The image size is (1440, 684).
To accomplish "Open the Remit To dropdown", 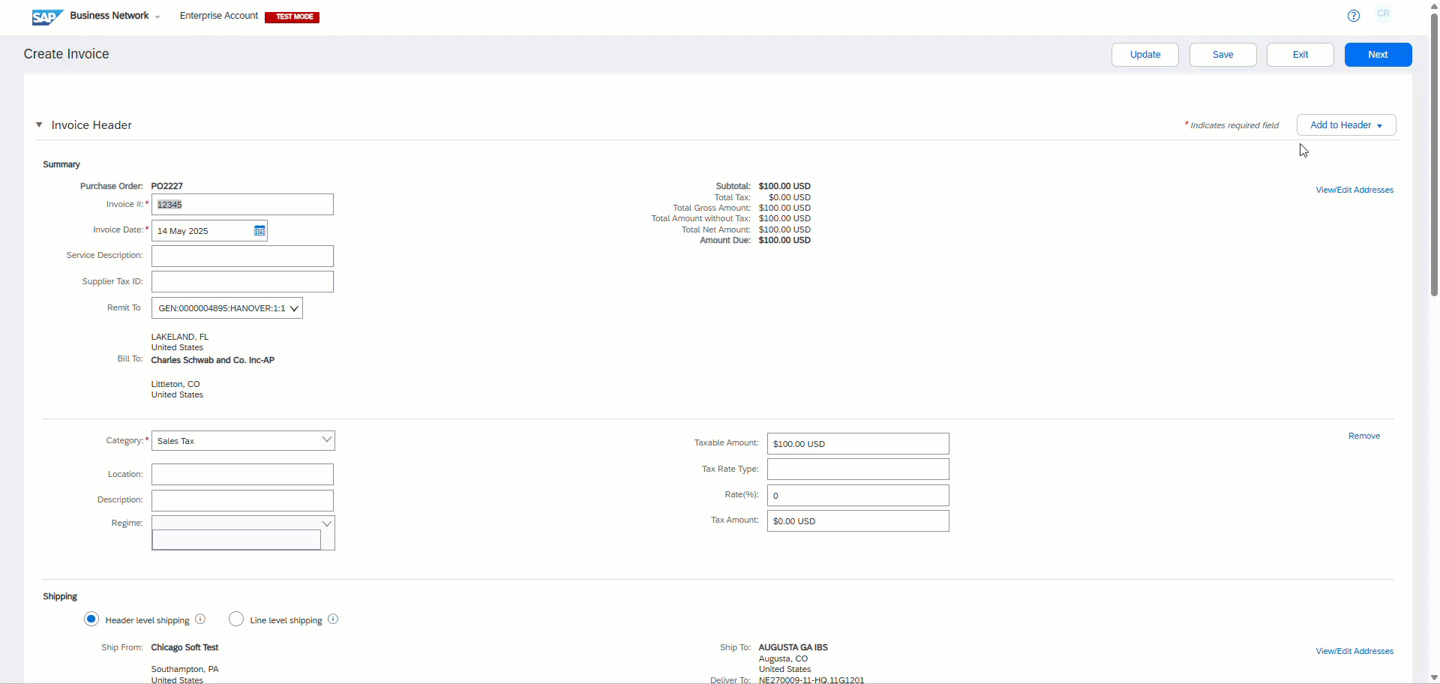I will tap(227, 308).
